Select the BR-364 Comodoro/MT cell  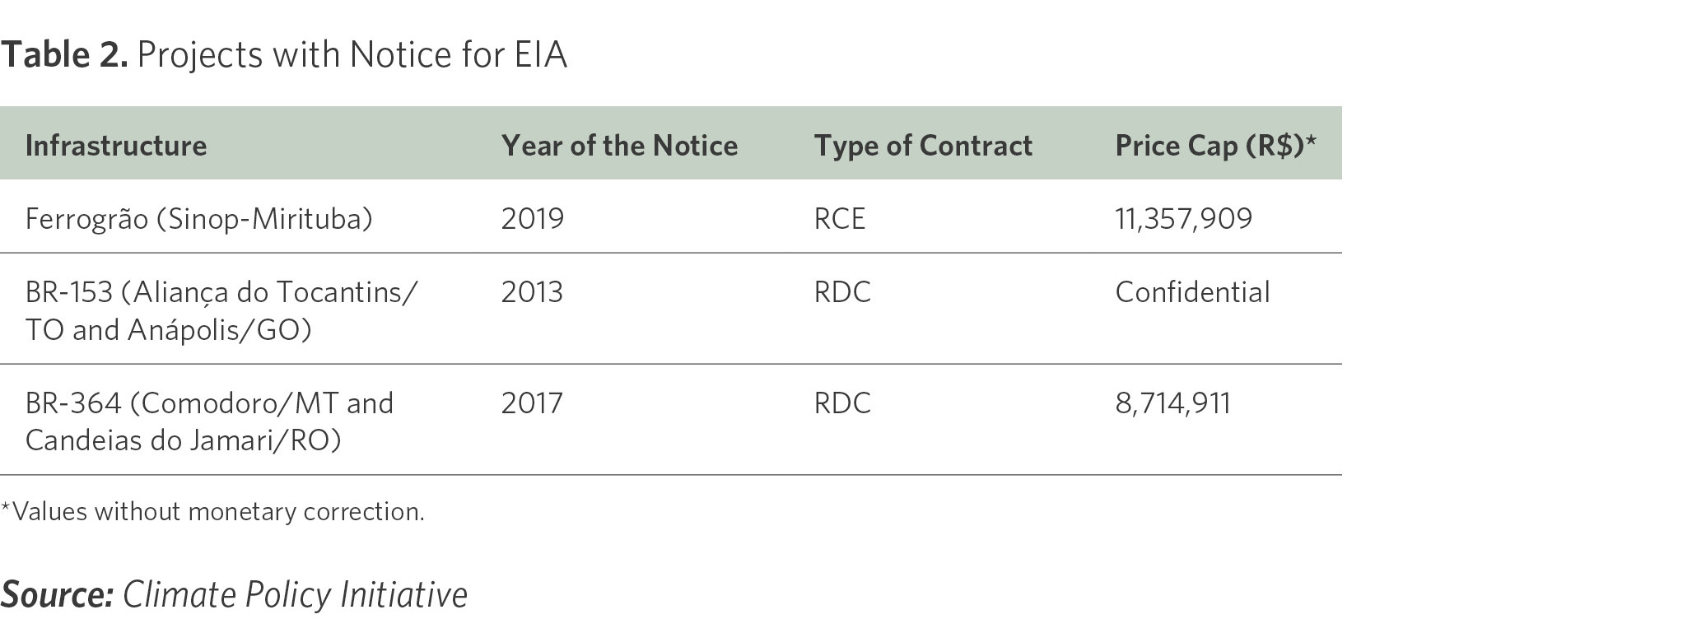(x=209, y=421)
